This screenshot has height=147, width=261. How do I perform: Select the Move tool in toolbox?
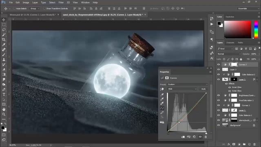point(4,20)
